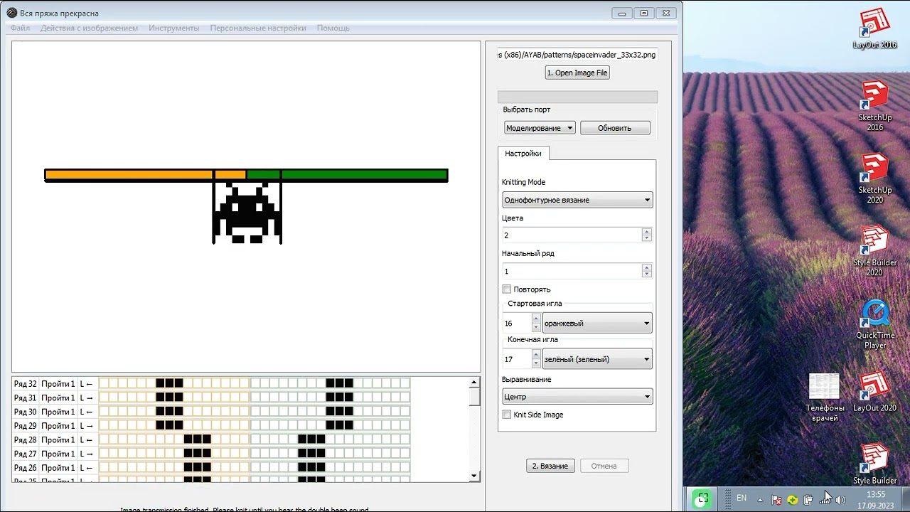Click the EN language indicator
The height and width of the screenshot is (512, 910).
pyautogui.click(x=742, y=498)
